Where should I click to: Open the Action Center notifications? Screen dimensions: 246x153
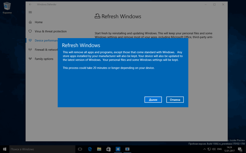[240, 149]
